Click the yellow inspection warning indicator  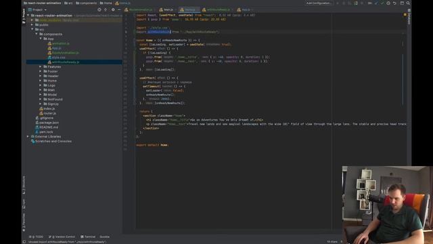[x=405, y=14]
